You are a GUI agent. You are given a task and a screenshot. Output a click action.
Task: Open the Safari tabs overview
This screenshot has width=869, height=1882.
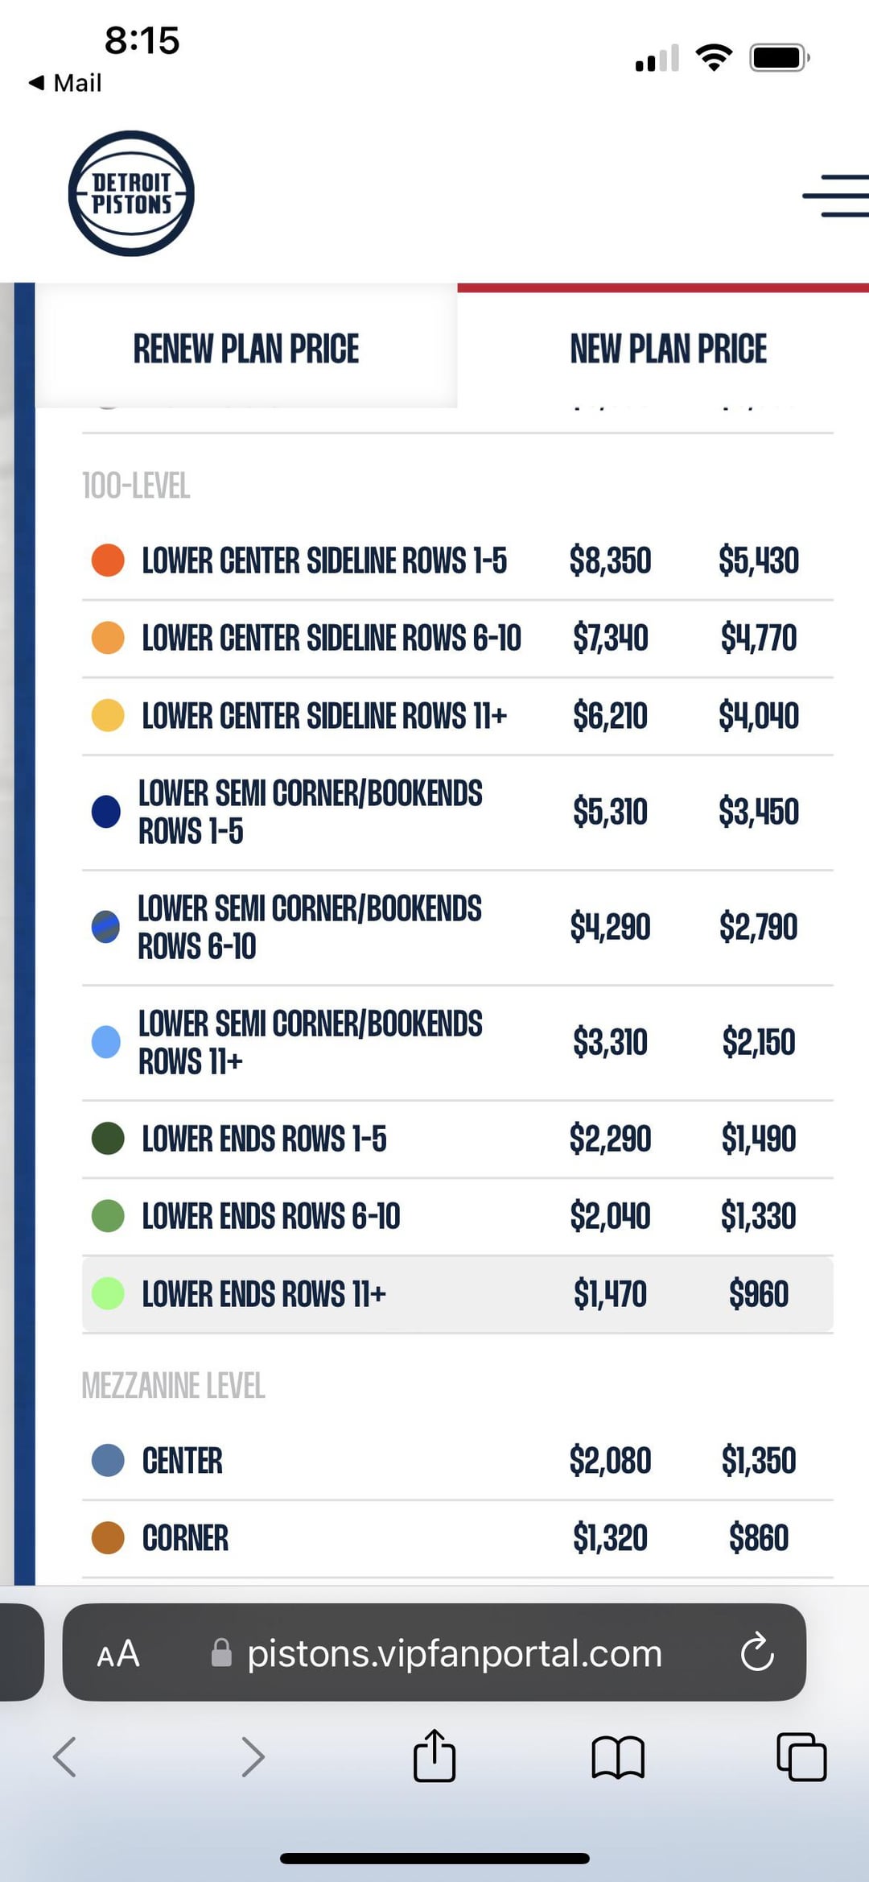pos(801,1756)
